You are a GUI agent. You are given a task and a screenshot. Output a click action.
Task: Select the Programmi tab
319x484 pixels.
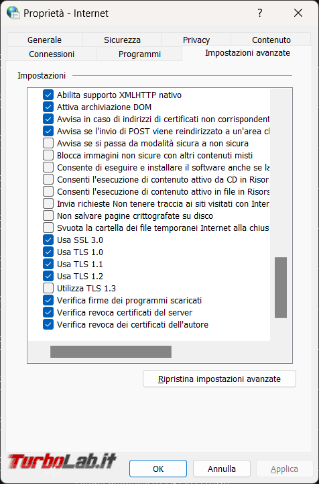[x=139, y=54]
